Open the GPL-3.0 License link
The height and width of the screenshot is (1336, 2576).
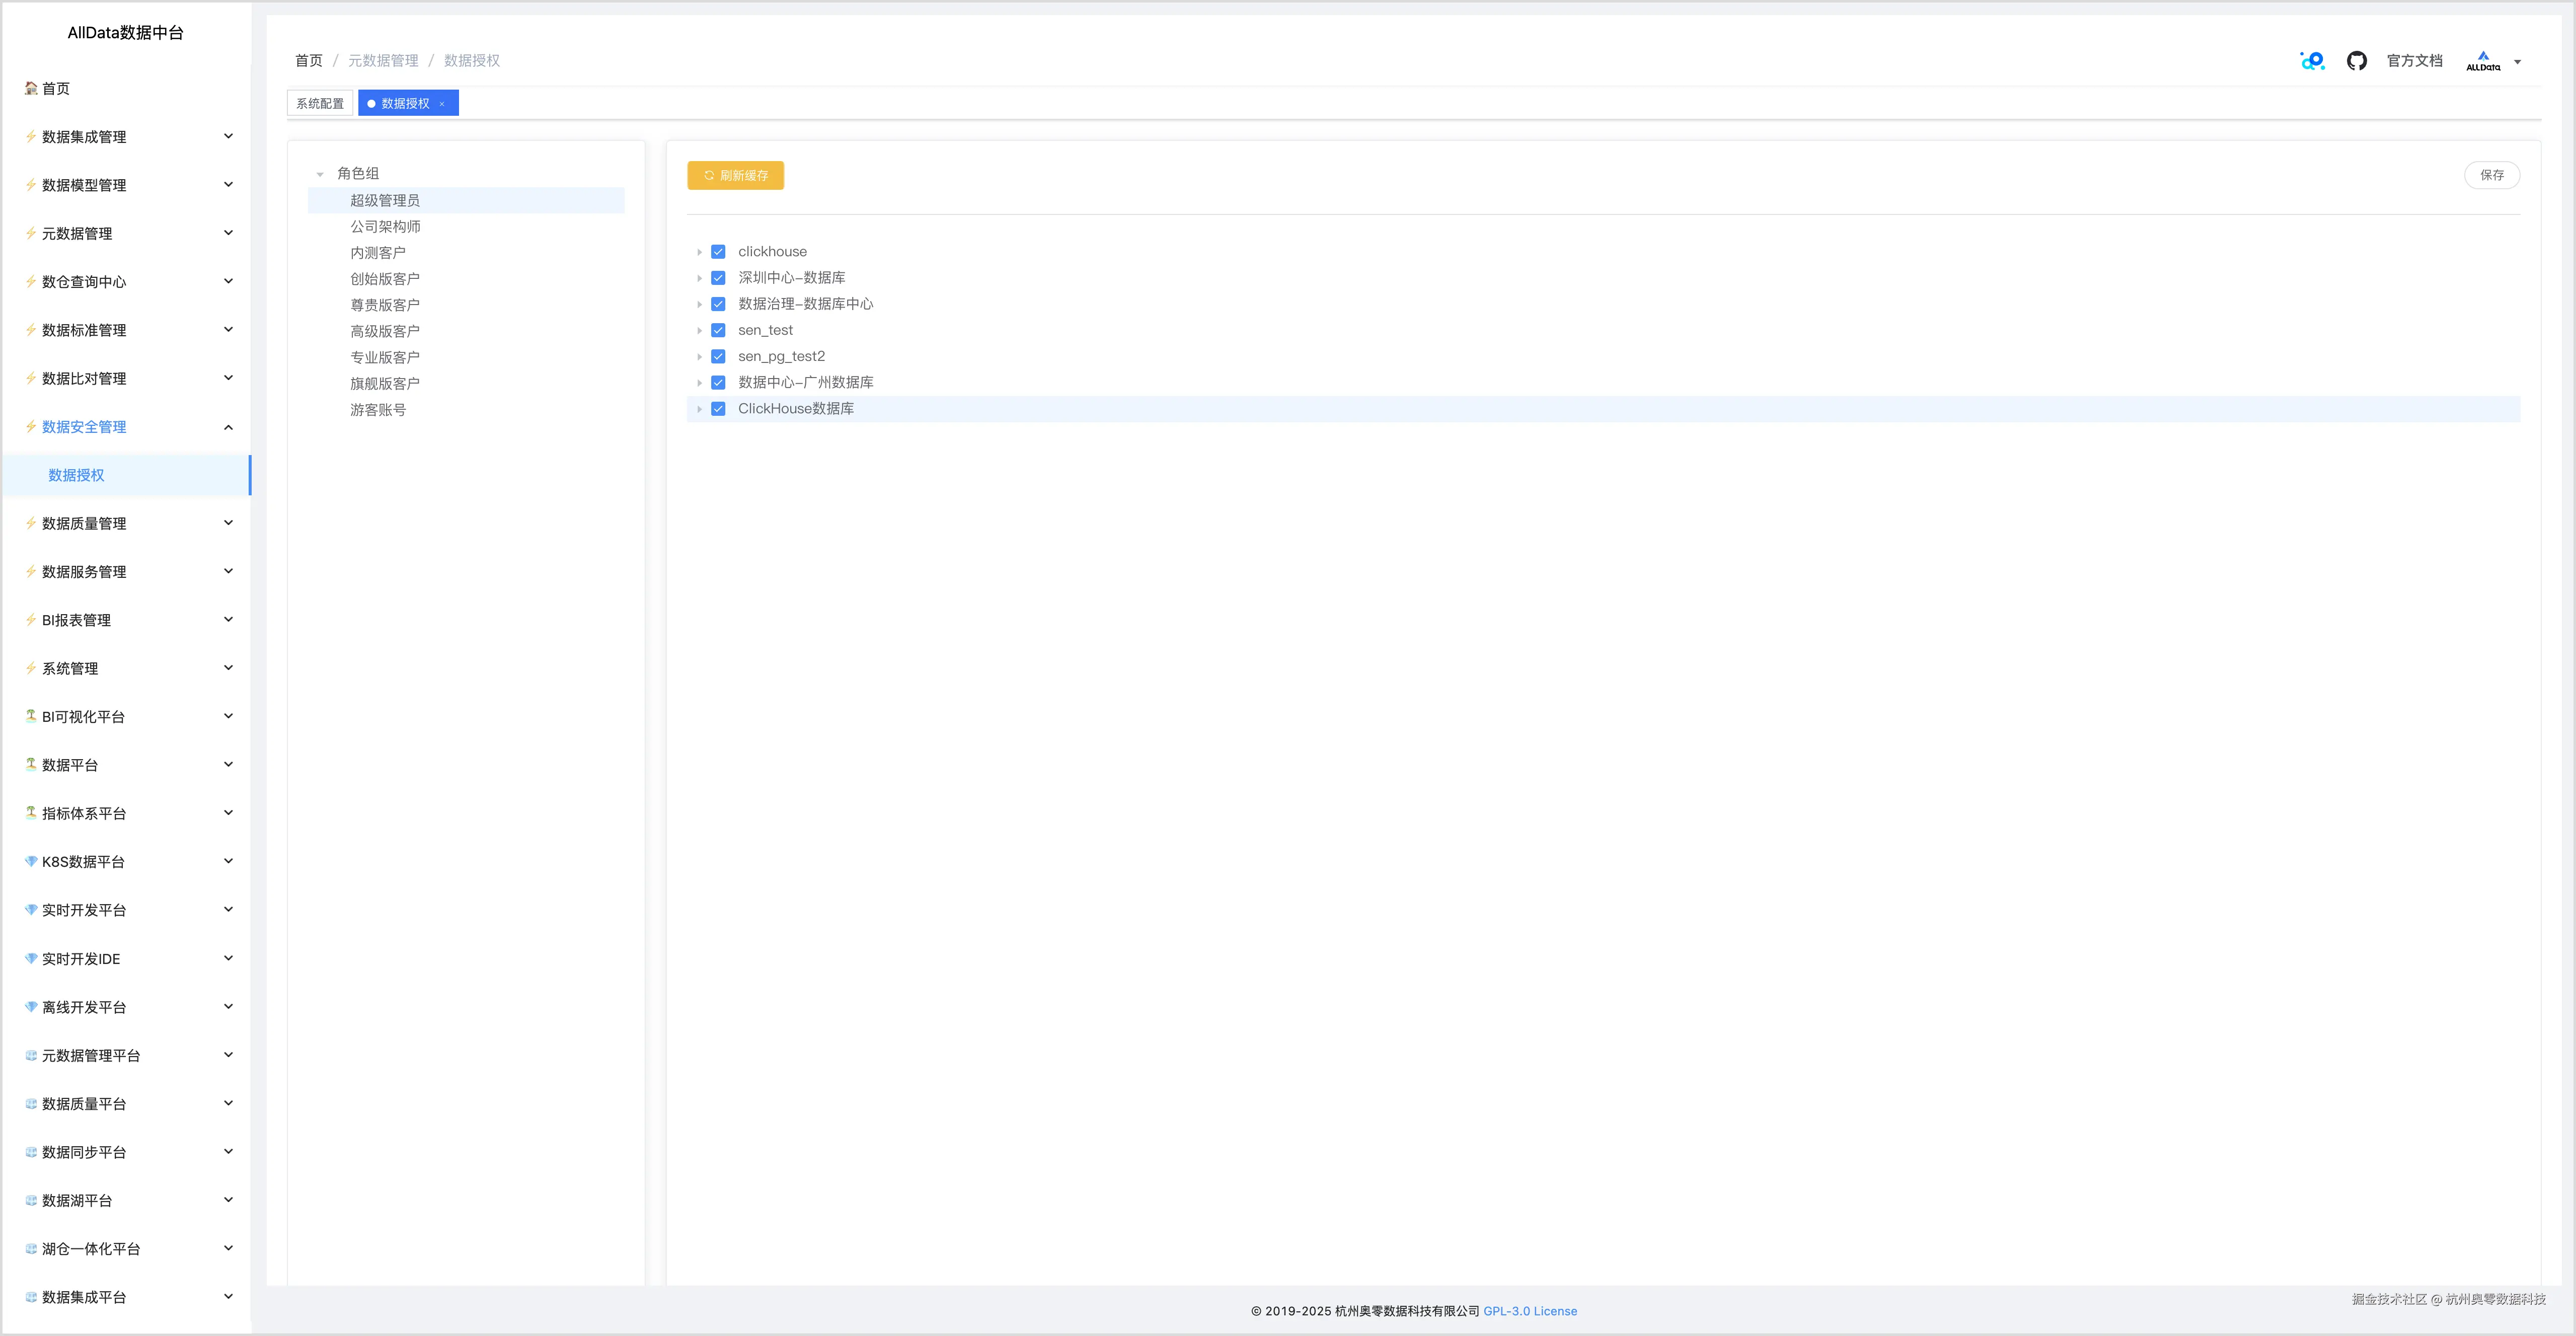[x=1529, y=1311]
